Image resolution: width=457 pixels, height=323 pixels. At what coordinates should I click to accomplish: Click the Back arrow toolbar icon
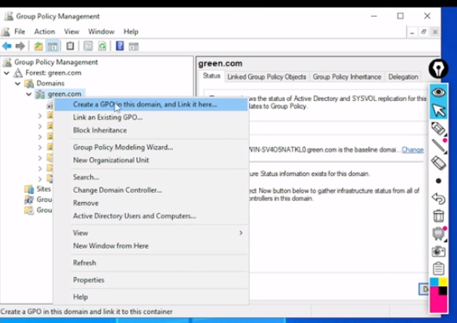[7, 46]
